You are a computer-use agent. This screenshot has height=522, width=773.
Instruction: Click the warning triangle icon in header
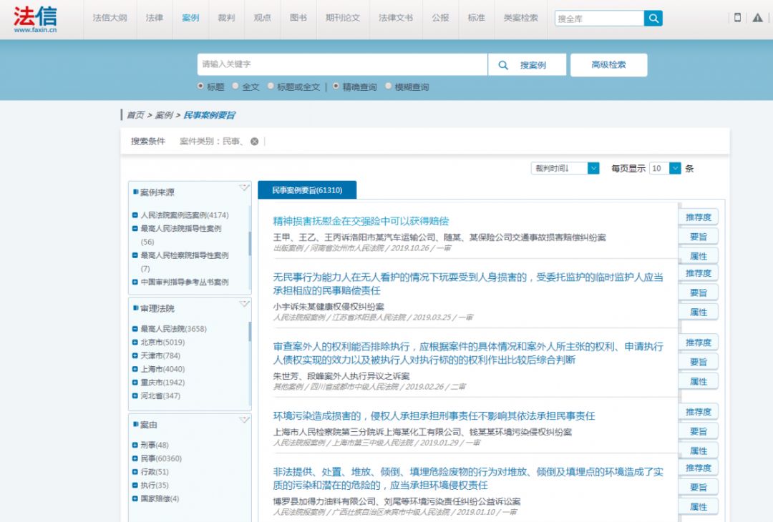[757, 18]
